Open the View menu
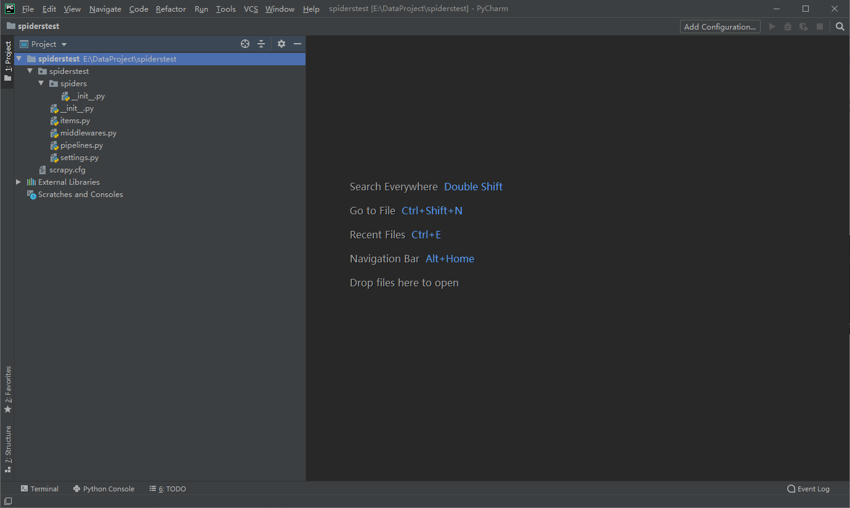The height and width of the screenshot is (508, 850). [72, 9]
